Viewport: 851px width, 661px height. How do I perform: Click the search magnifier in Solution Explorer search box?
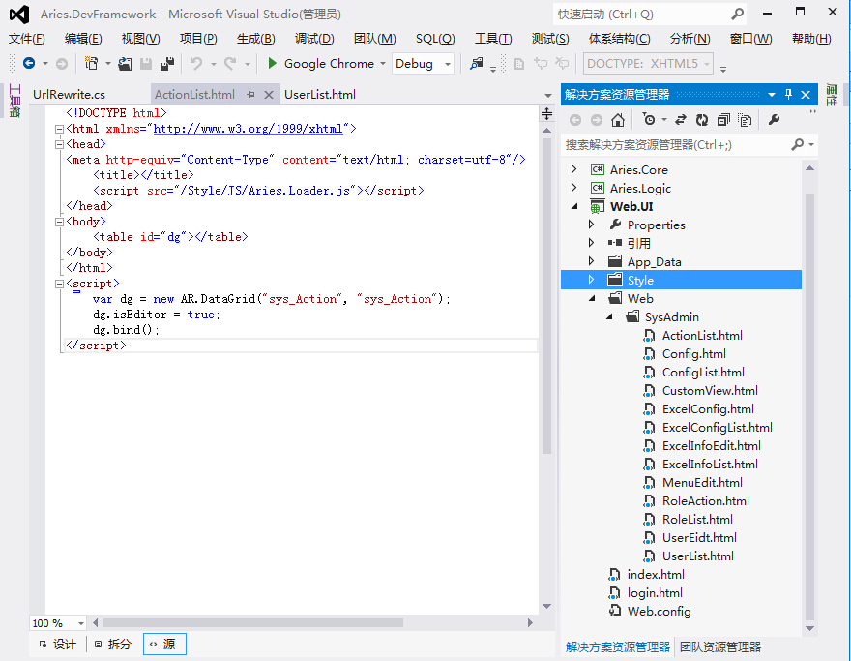[797, 144]
